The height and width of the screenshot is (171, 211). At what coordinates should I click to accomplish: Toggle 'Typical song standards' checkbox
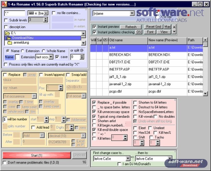(x=94, y=117)
